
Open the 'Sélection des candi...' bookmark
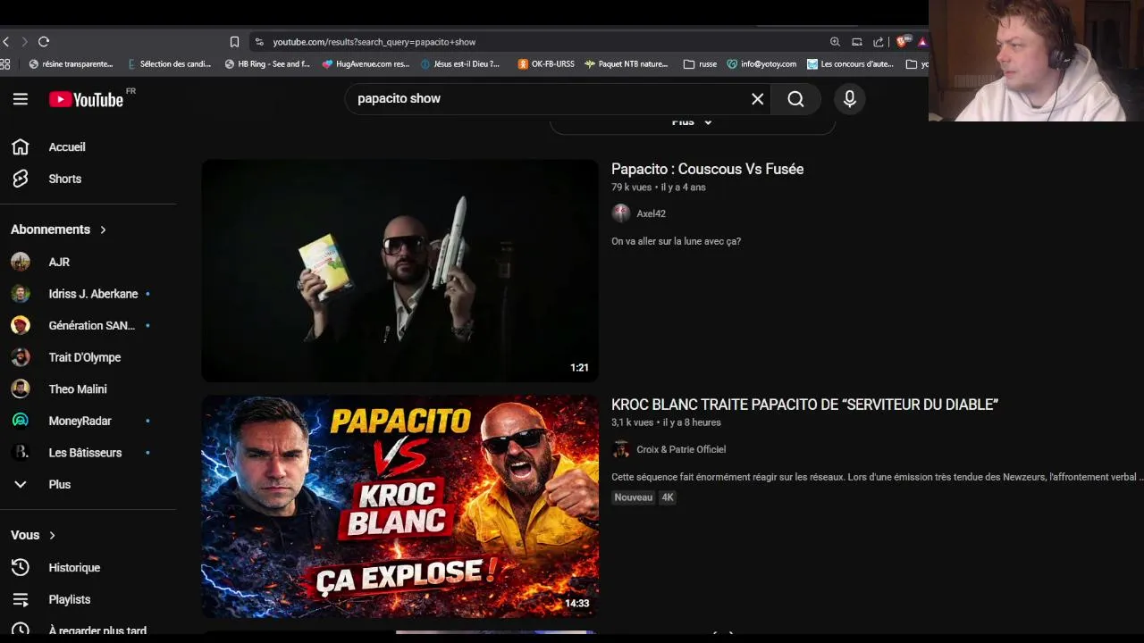click(170, 64)
